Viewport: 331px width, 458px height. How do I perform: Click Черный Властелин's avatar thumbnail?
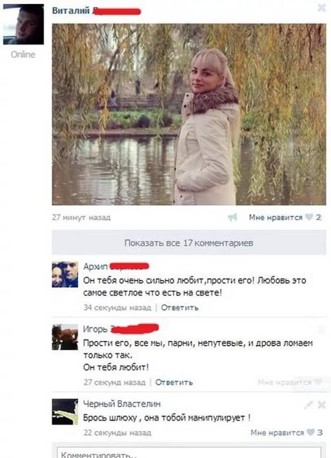click(65, 412)
